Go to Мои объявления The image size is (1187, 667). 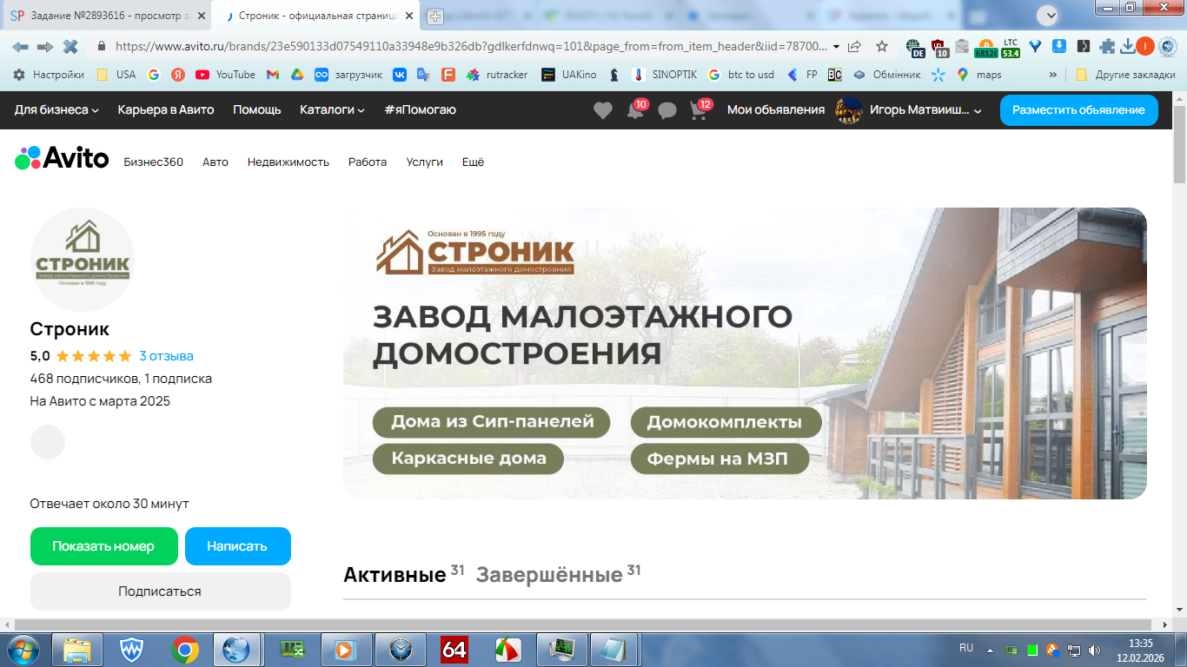776,109
